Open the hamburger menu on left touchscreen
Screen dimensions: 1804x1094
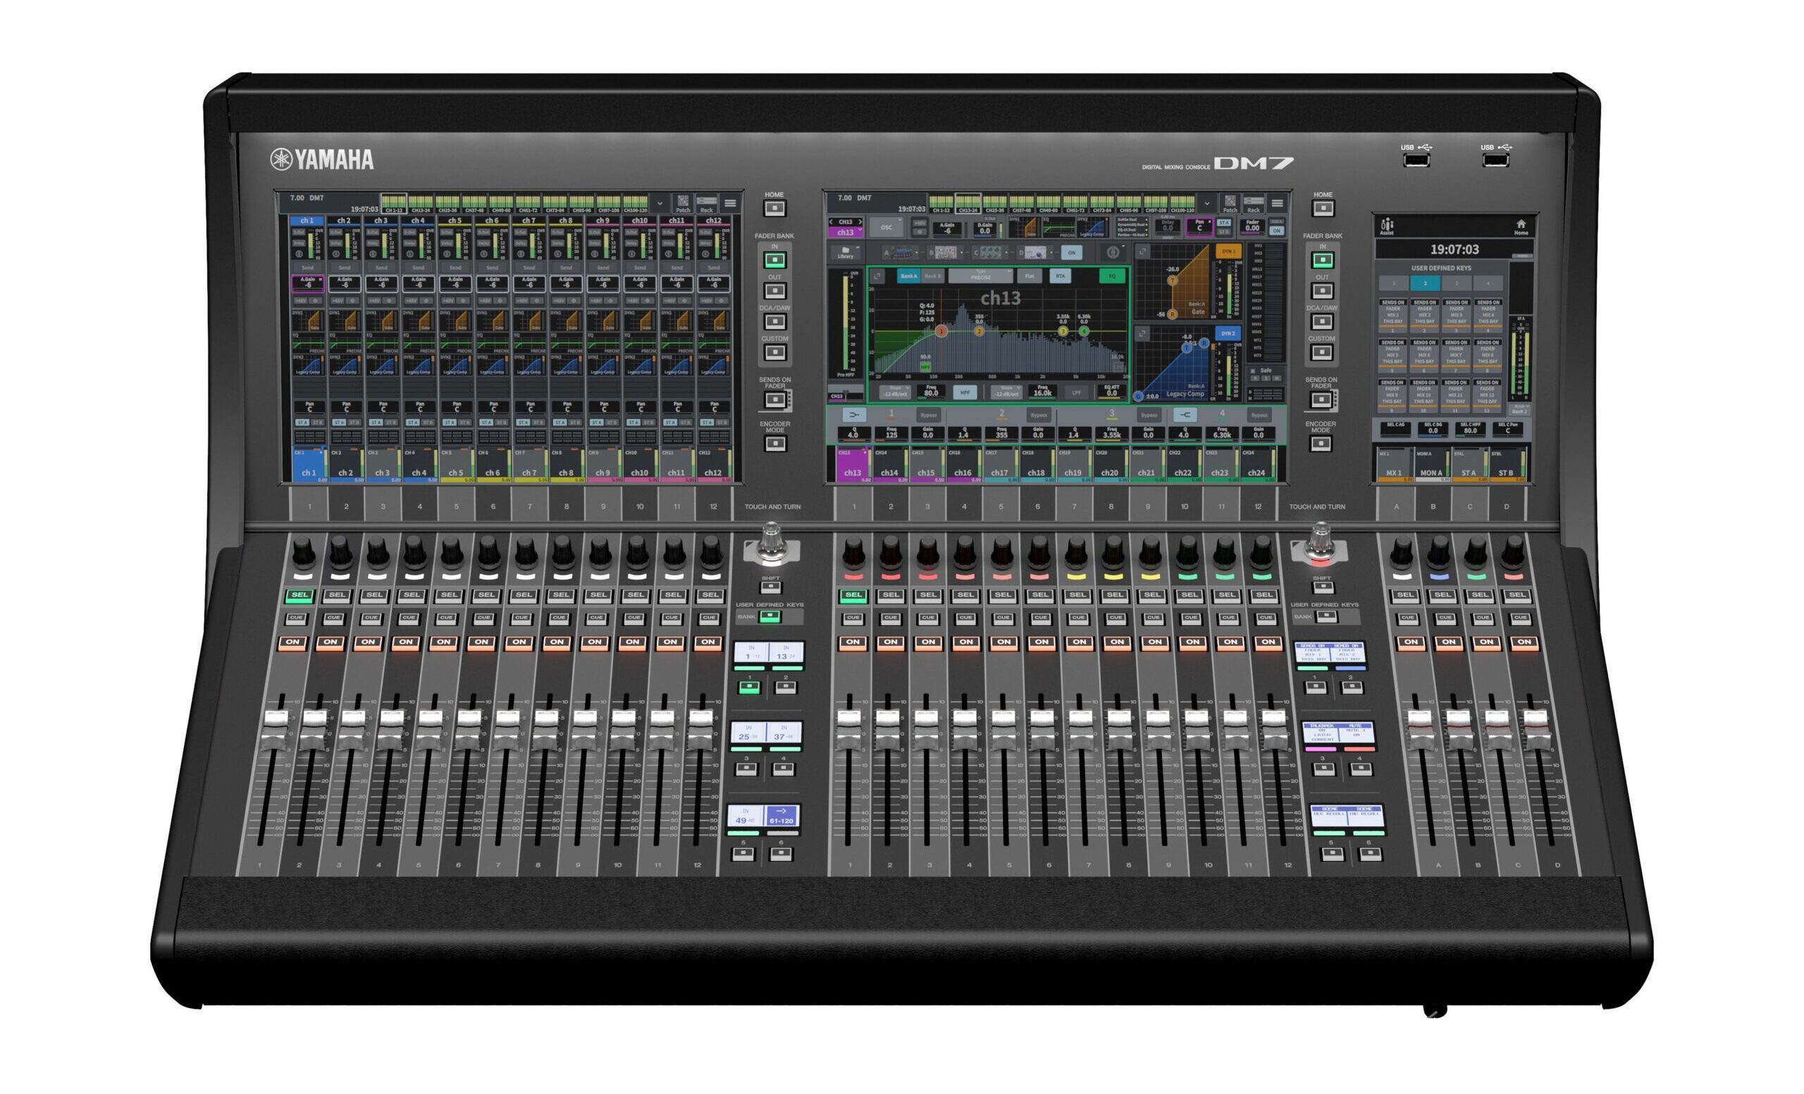coord(730,204)
